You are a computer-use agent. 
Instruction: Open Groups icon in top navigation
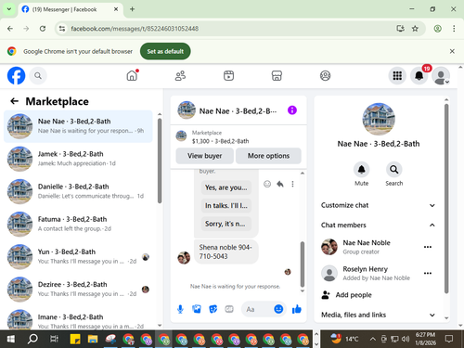tap(325, 75)
